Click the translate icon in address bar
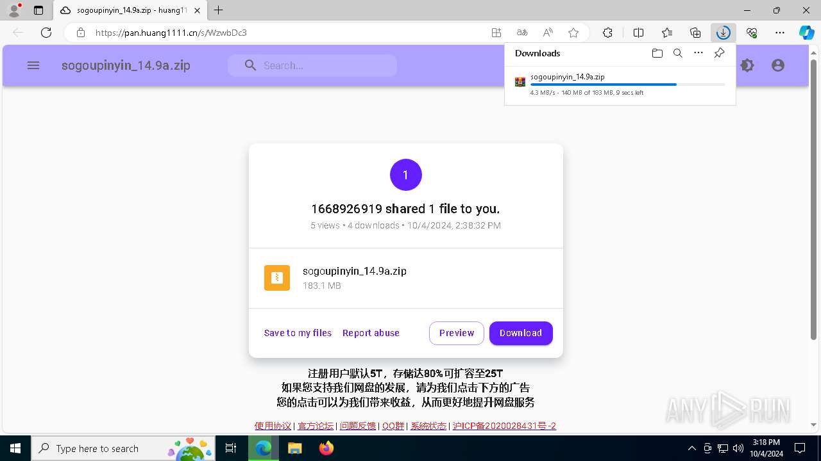Screen dimensions: 821x461 point(522,33)
